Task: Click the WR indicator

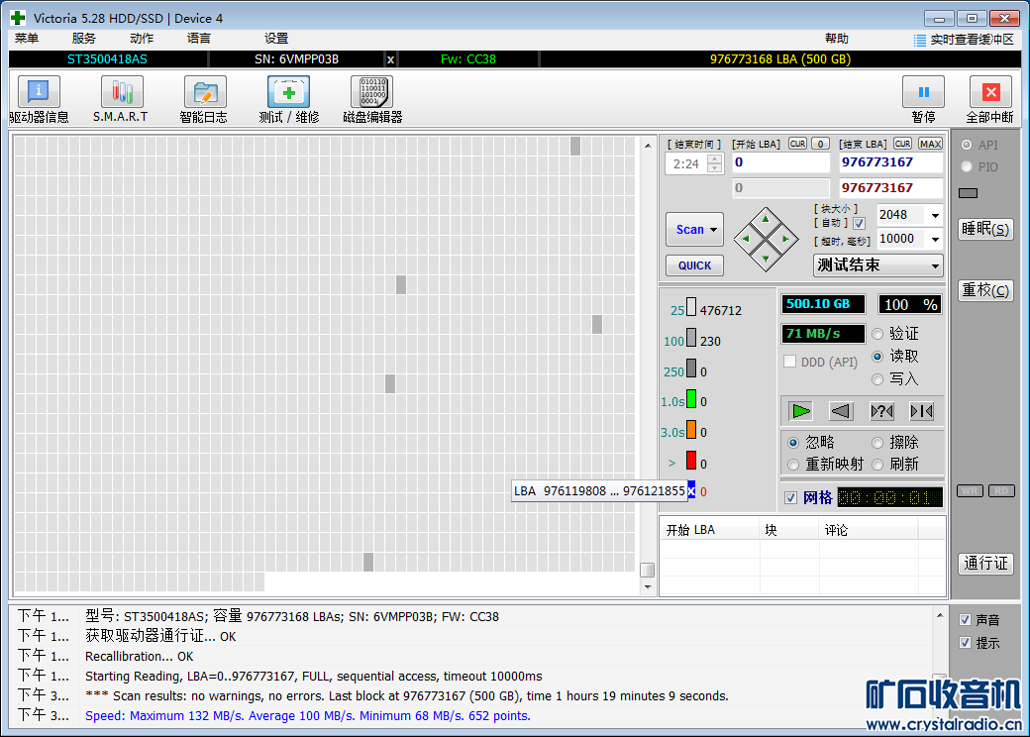Action: (970, 490)
